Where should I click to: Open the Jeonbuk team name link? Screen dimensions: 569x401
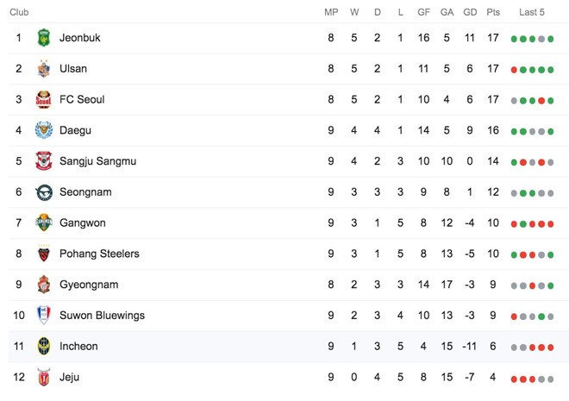point(80,38)
